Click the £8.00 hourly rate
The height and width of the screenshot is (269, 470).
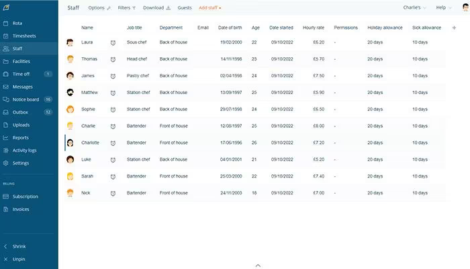coord(319,126)
